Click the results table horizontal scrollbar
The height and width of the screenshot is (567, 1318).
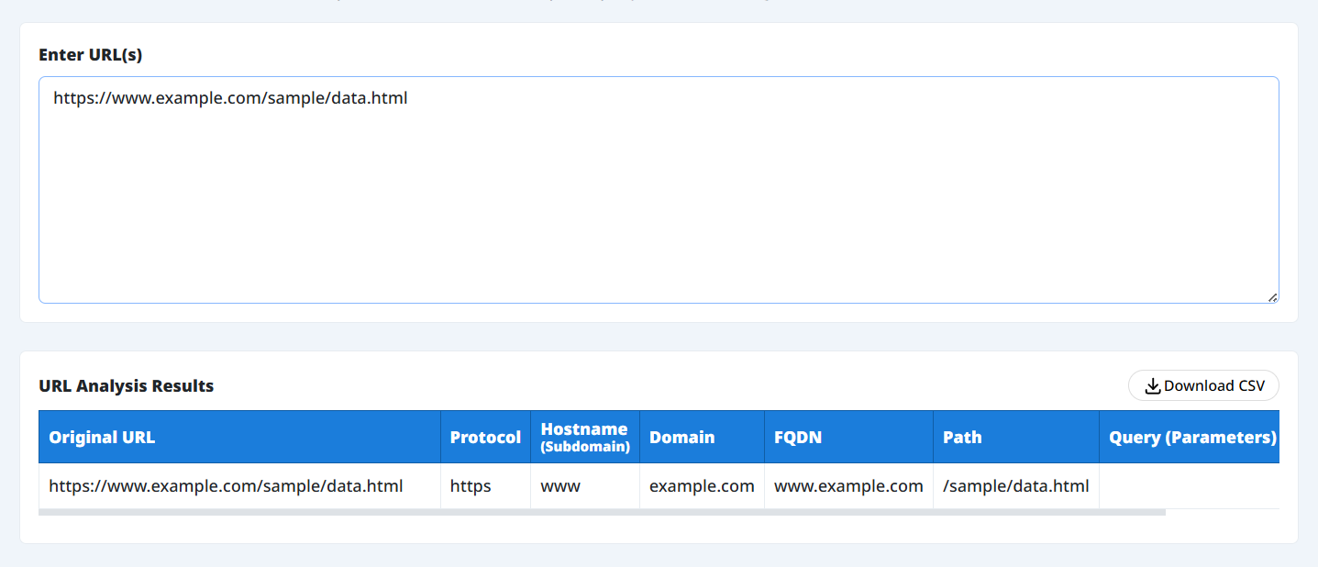[x=602, y=512]
